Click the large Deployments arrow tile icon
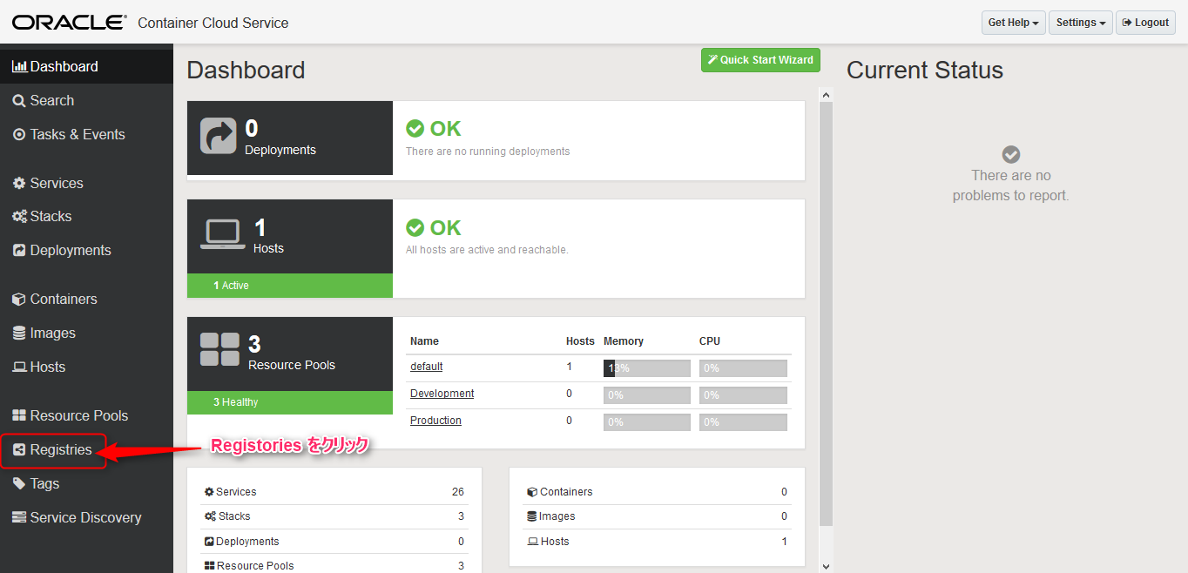Viewport: 1188px width, 573px height. tap(219, 137)
